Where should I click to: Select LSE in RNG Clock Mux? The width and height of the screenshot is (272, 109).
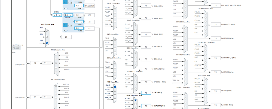click(115, 49)
